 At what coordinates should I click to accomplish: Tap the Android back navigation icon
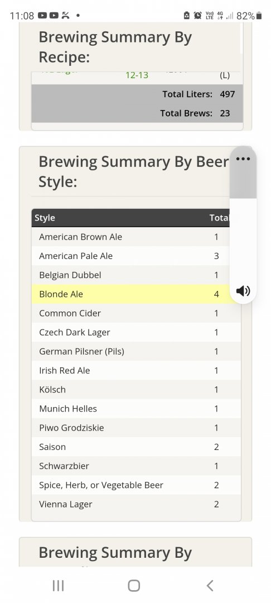point(210,585)
